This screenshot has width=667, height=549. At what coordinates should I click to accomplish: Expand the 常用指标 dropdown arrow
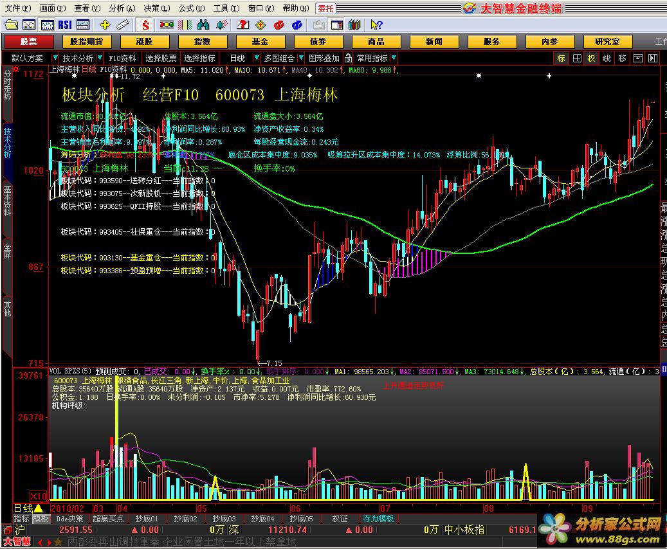[394, 58]
